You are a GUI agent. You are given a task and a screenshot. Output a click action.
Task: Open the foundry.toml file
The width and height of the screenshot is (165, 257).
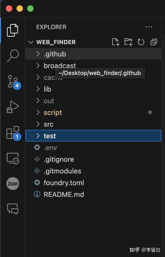[64, 183]
